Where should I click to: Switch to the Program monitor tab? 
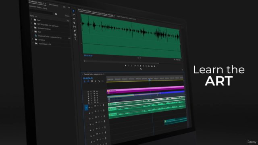[x=126, y=18]
